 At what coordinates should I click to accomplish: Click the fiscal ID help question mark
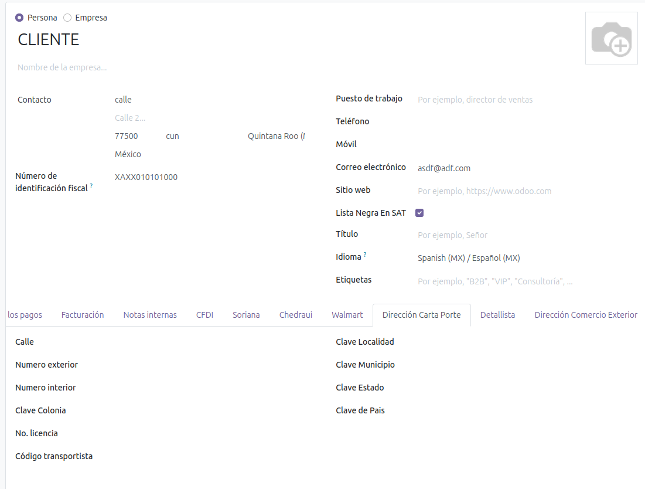tap(91, 186)
